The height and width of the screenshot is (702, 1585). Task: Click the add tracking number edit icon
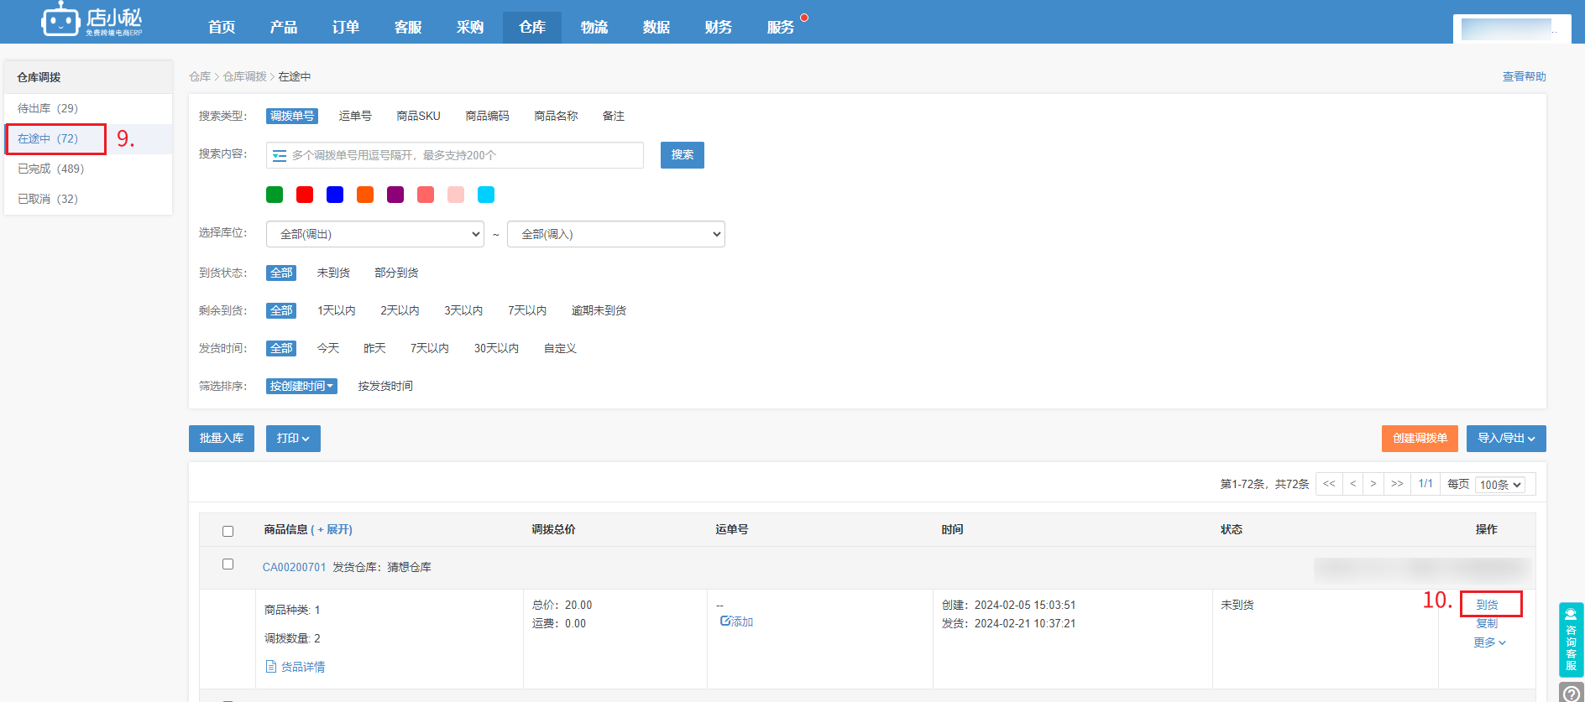click(725, 621)
